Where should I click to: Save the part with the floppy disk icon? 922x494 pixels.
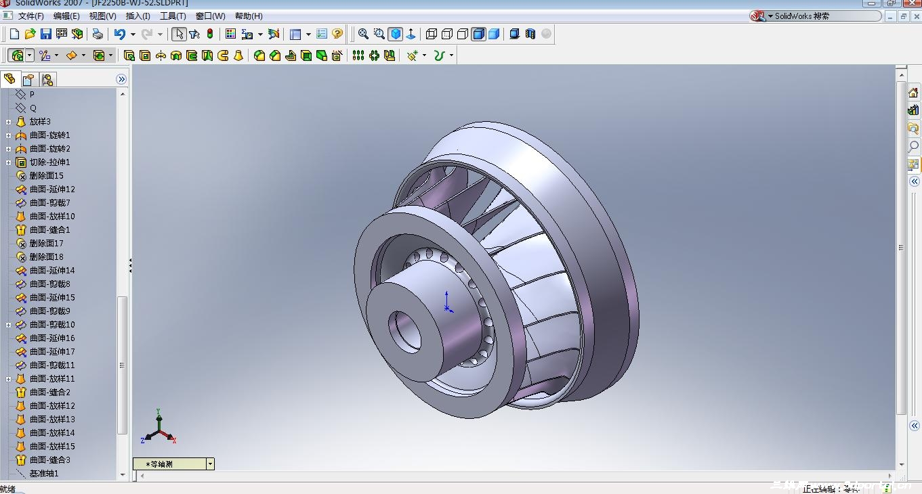(x=45, y=34)
